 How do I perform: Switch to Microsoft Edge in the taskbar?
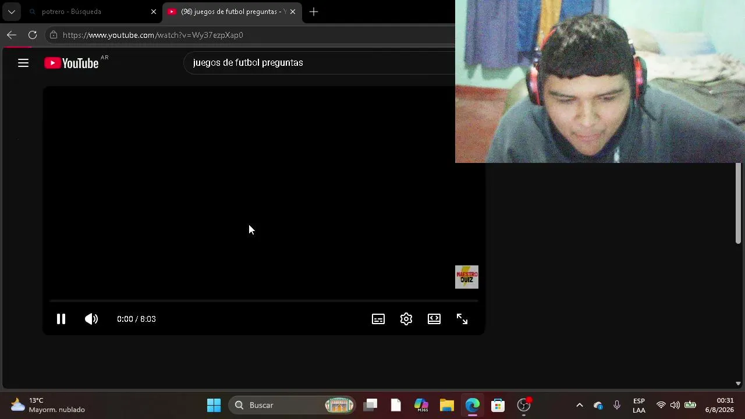pos(473,405)
